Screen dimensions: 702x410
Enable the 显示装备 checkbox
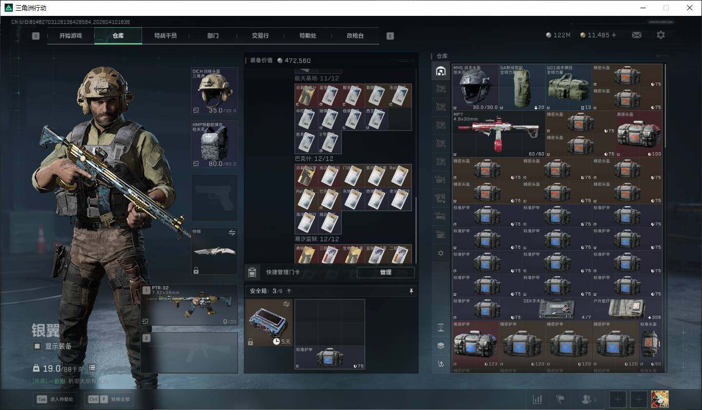pyautogui.click(x=37, y=346)
